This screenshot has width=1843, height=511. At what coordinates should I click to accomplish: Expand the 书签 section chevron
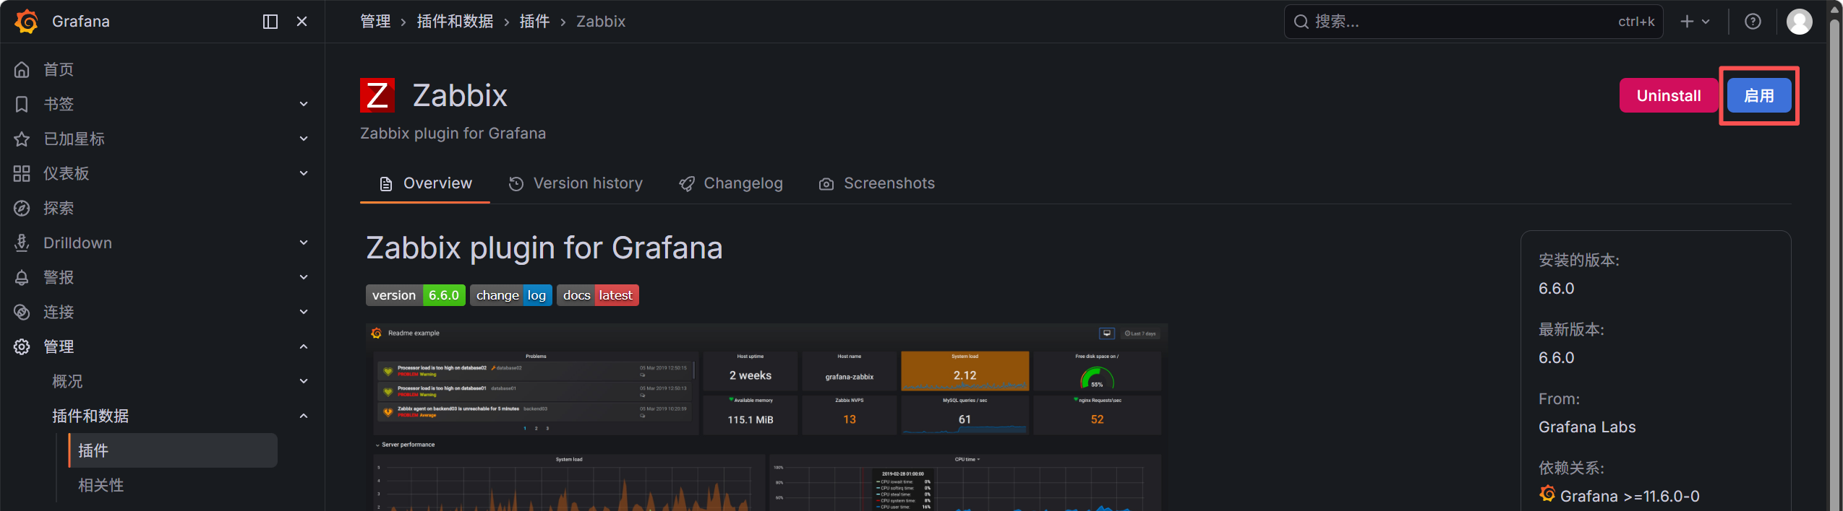coord(304,104)
